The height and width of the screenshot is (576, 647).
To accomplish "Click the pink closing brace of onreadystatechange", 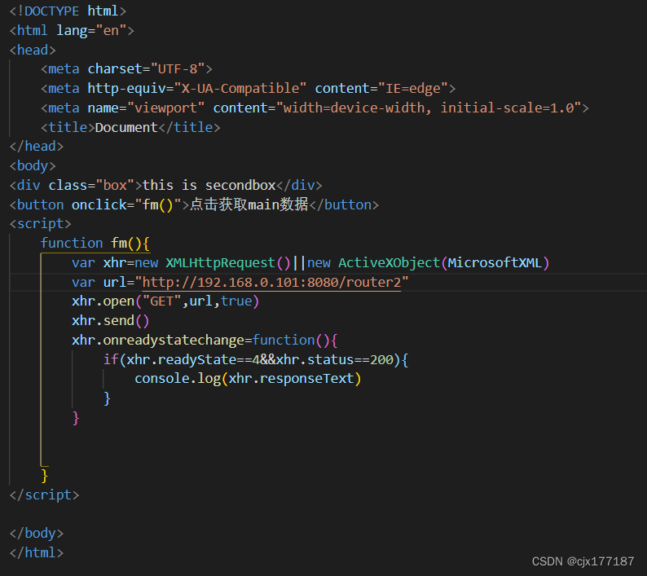I will click(x=76, y=418).
